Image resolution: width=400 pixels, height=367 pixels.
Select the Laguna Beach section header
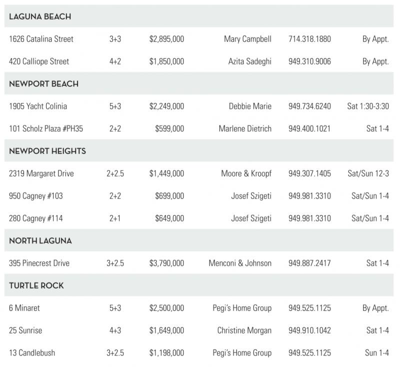coord(40,16)
